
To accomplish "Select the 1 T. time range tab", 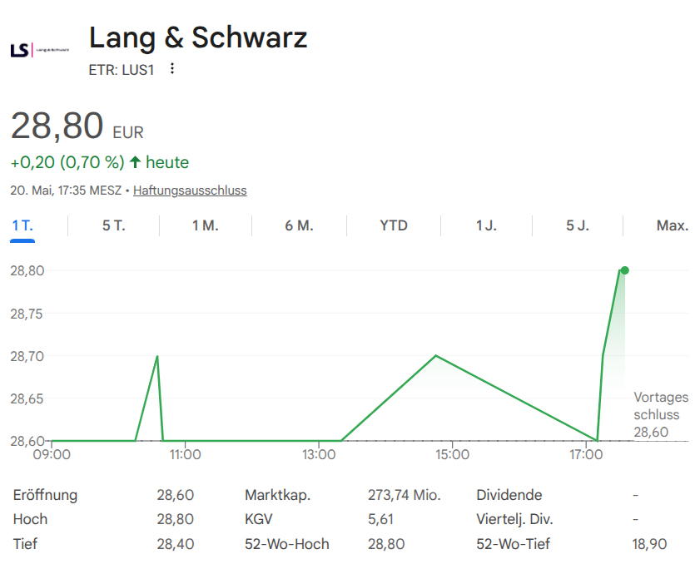I will (22, 226).
